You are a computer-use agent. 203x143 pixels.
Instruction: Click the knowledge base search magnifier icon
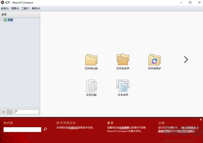[45, 129]
